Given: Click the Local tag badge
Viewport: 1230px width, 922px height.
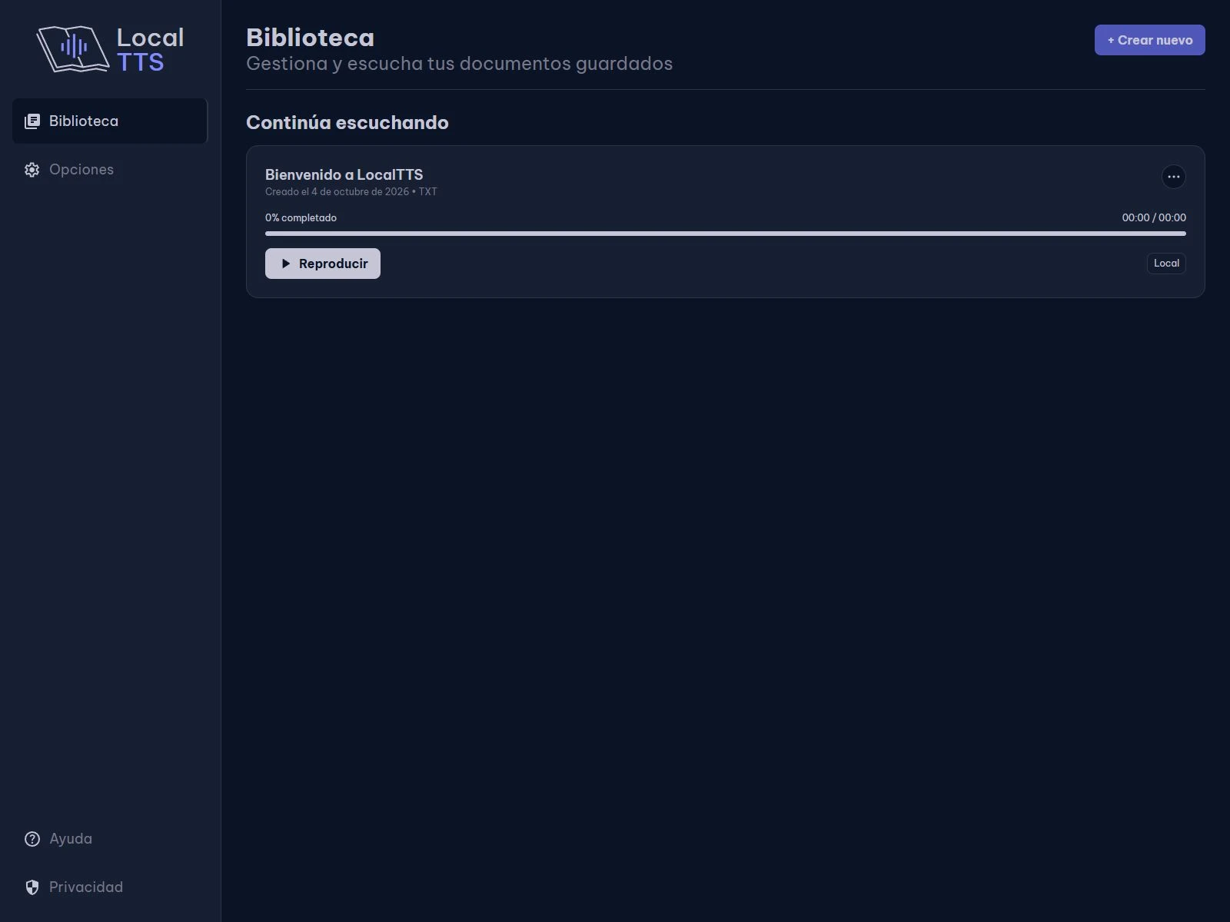Looking at the screenshot, I should point(1166,264).
